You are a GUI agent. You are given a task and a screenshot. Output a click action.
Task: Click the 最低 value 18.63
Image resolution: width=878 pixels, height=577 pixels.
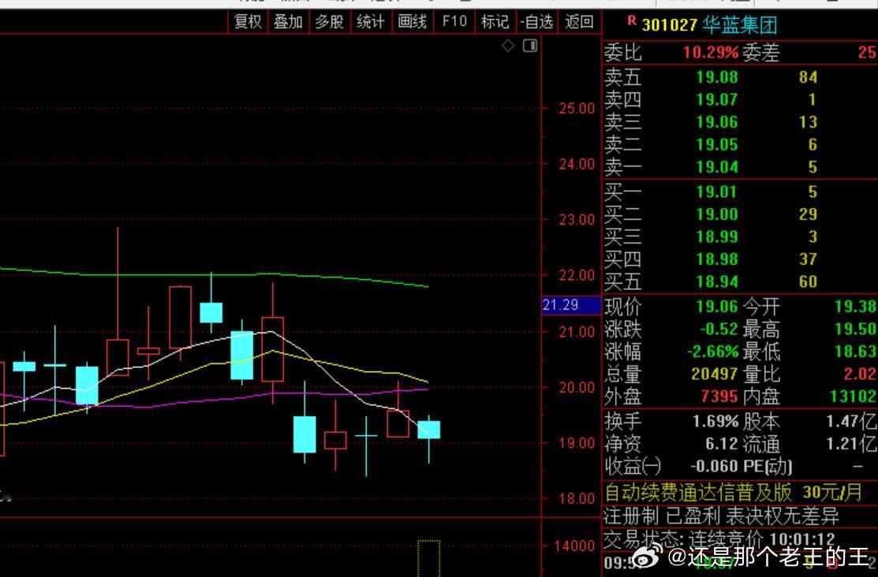855,352
